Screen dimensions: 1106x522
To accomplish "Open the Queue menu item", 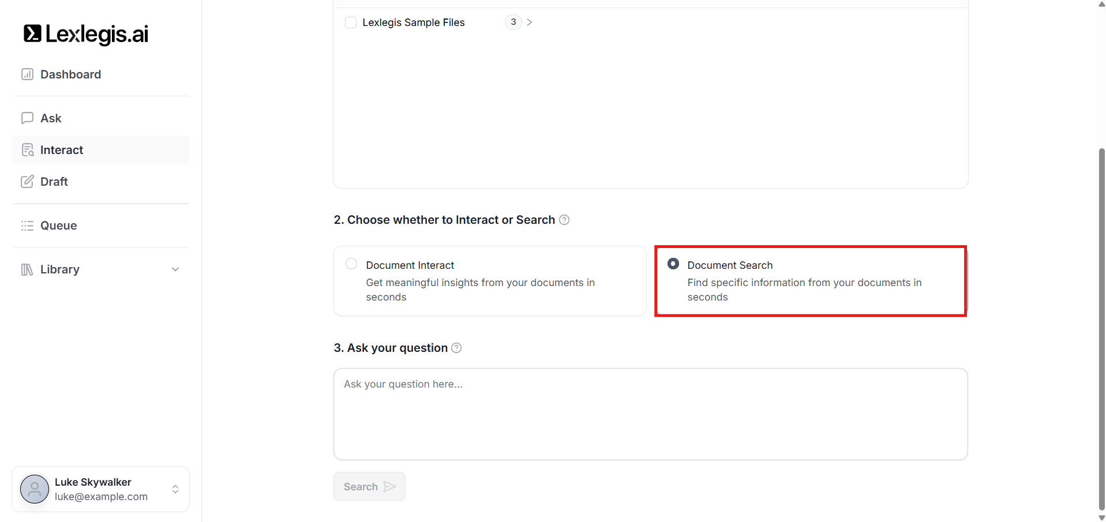I will (x=58, y=226).
